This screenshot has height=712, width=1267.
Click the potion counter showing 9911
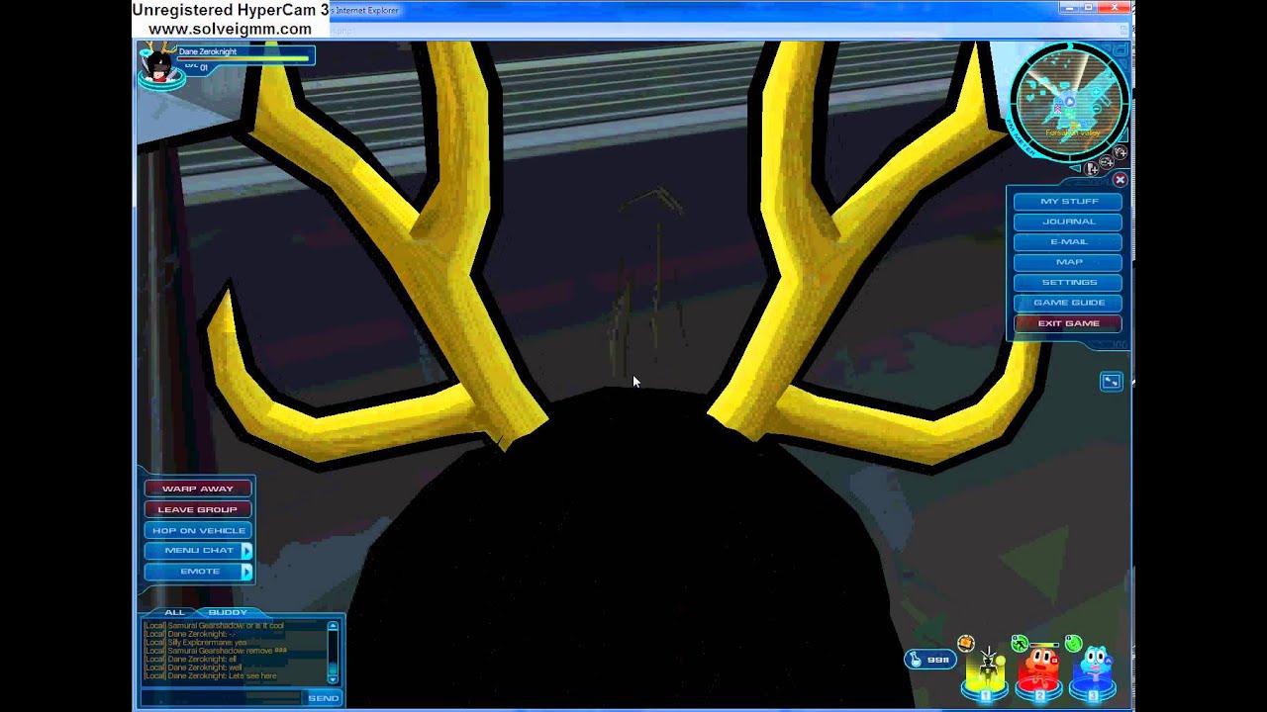(x=928, y=659)
